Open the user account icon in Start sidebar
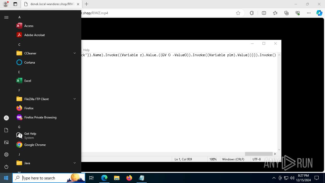The width and height of the screenshot is (325, 183). point(6,118)
